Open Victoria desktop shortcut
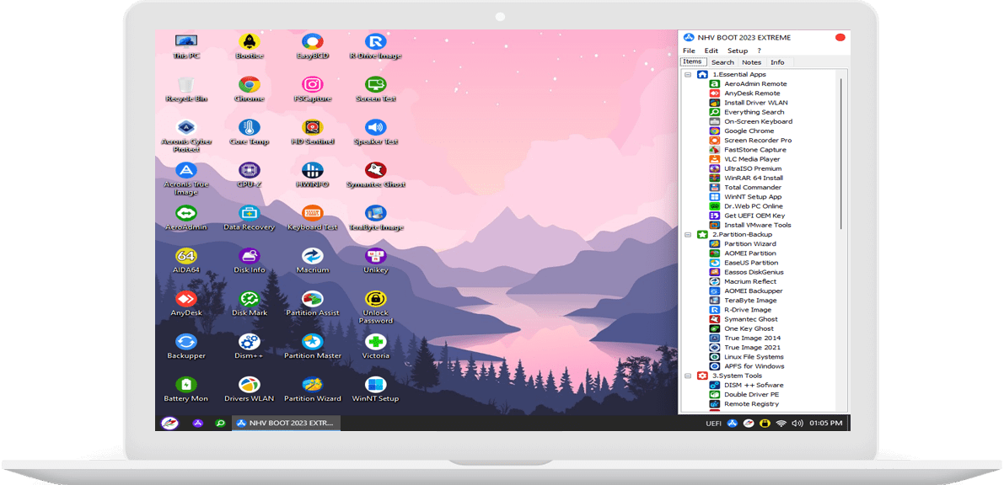1004x485 pixels. tap(376, 346)
